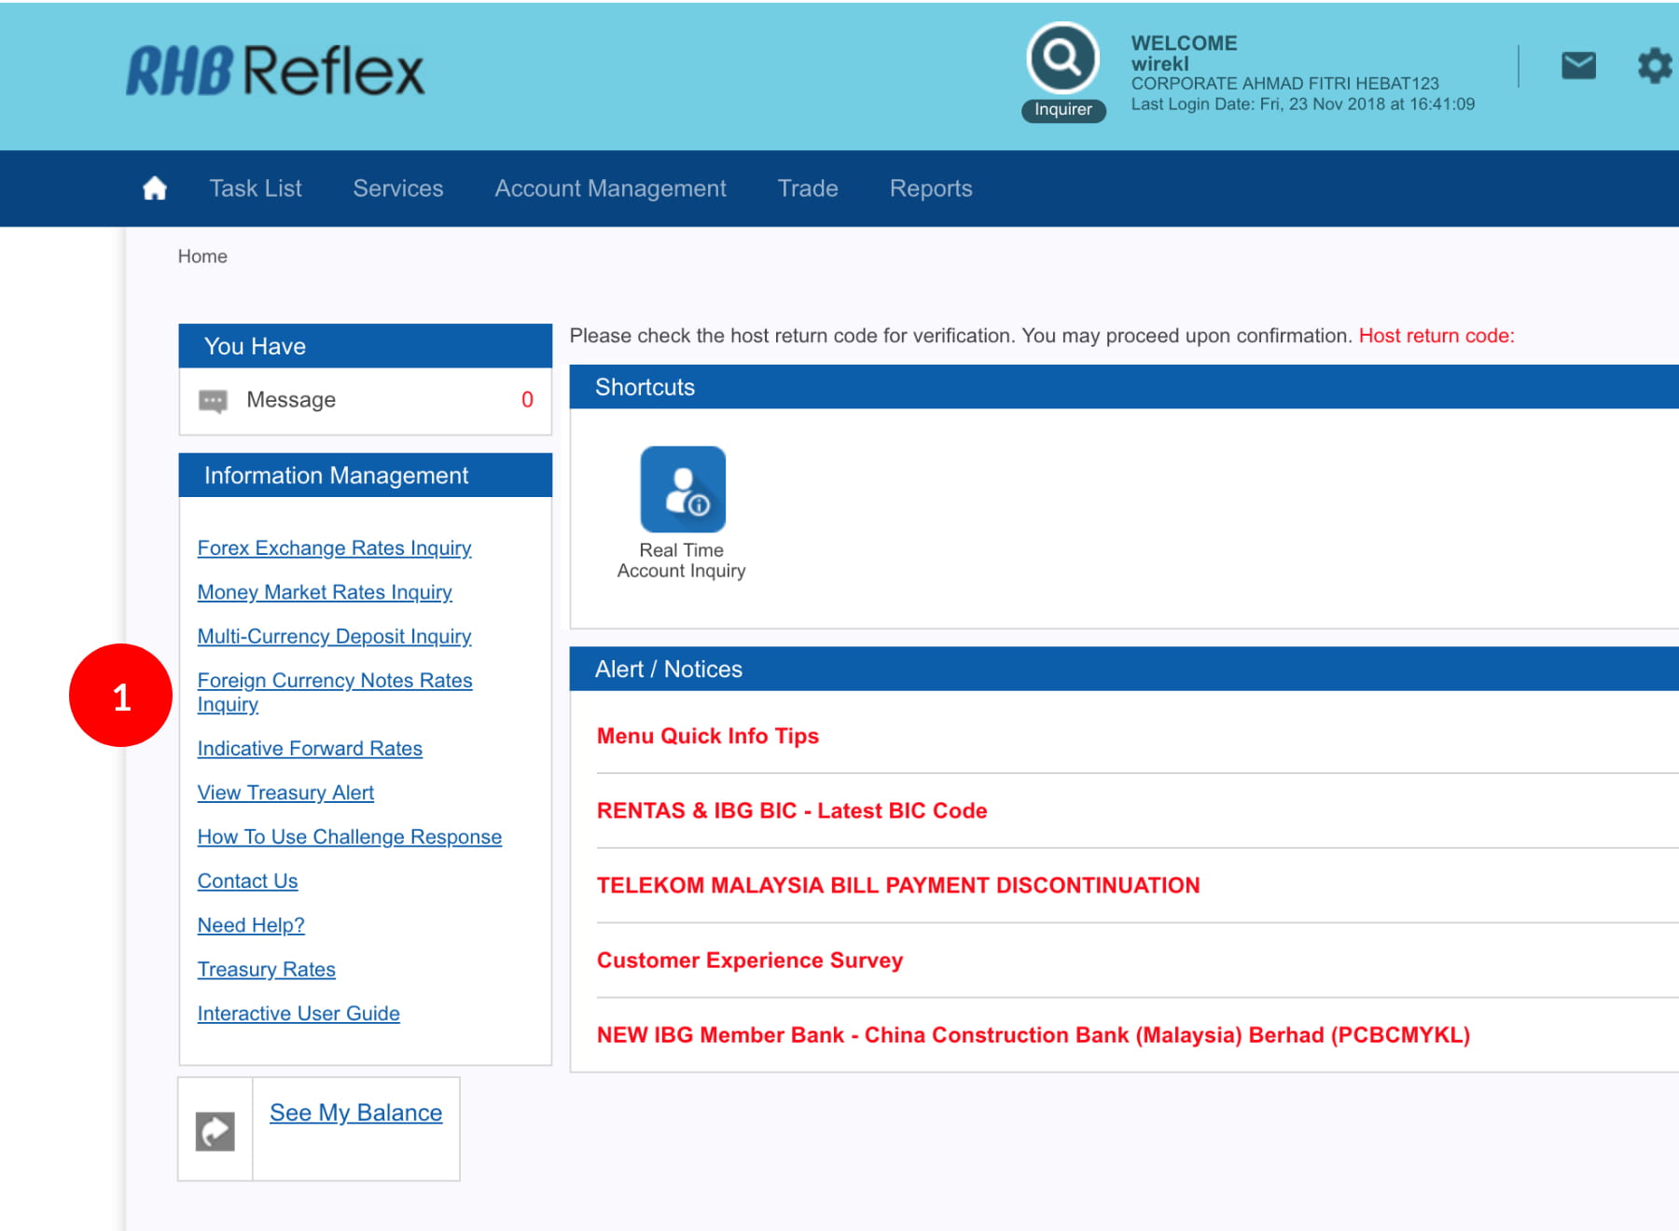Click the Home house icon in navigation bar
Viewport: 1679px width, 1231px height.
[x=155, y=188]
